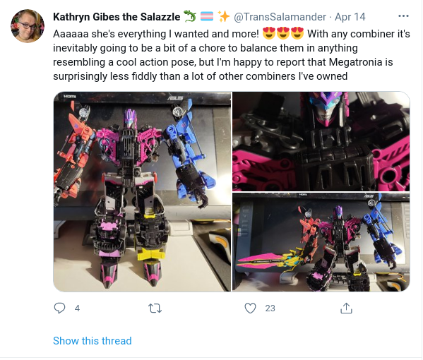Click the reply count number 4
Image resolution: width=423 pixels, height=360 pixels.
pos(77,308)
